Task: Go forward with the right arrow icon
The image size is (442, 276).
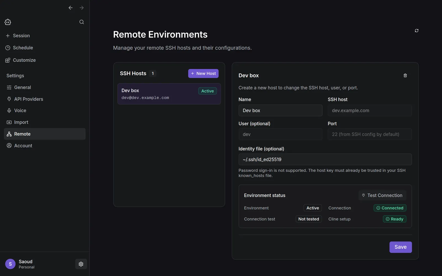Action: (x=81, y=8)
